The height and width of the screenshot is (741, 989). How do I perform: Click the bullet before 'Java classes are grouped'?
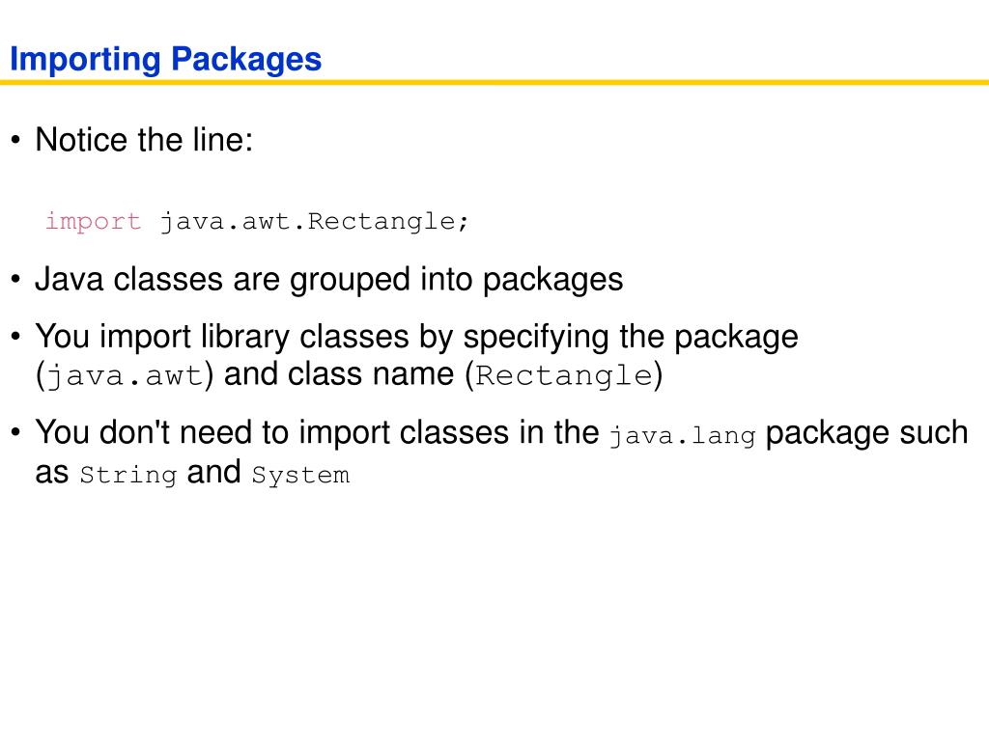15,279
